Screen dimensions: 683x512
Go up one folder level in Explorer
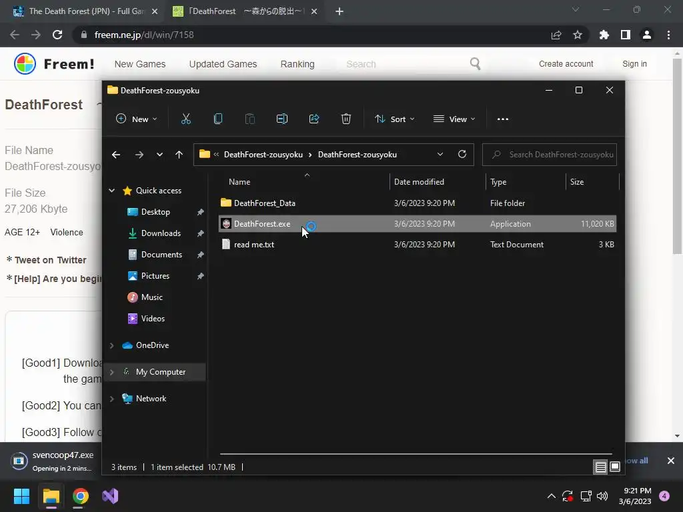pos(179,155)
